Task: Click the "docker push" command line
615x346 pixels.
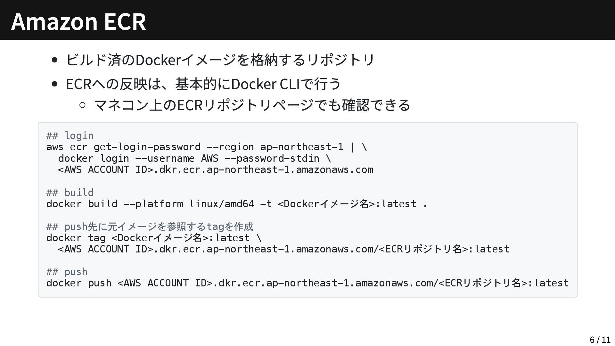Action: (x=307, y=283)
